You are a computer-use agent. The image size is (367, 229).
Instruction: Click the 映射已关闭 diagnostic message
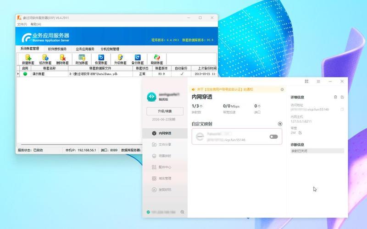317,151
